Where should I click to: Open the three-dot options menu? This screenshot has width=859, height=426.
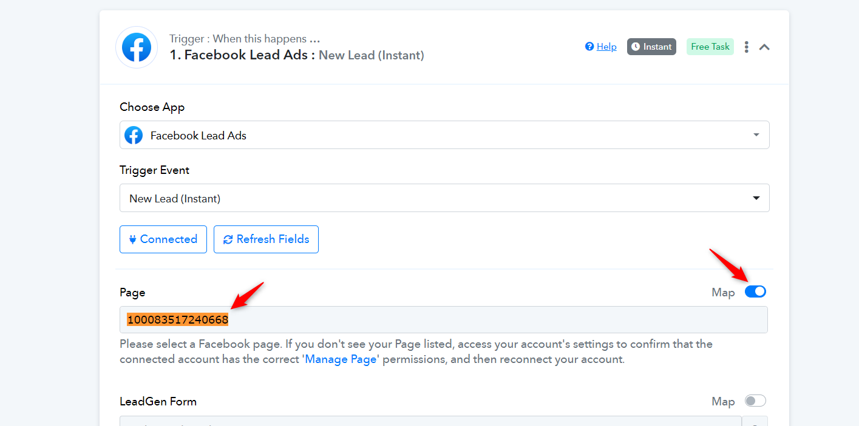tap(746, 47)
